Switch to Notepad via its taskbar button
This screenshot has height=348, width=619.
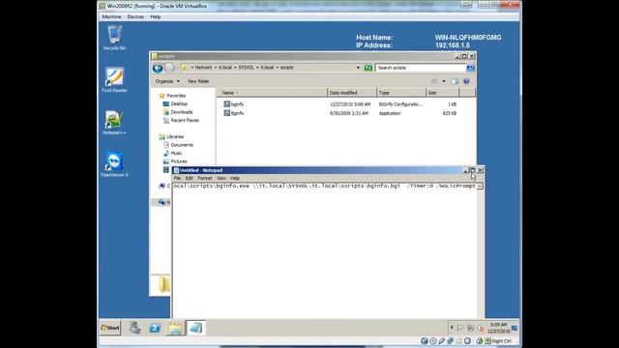[195, 328]
